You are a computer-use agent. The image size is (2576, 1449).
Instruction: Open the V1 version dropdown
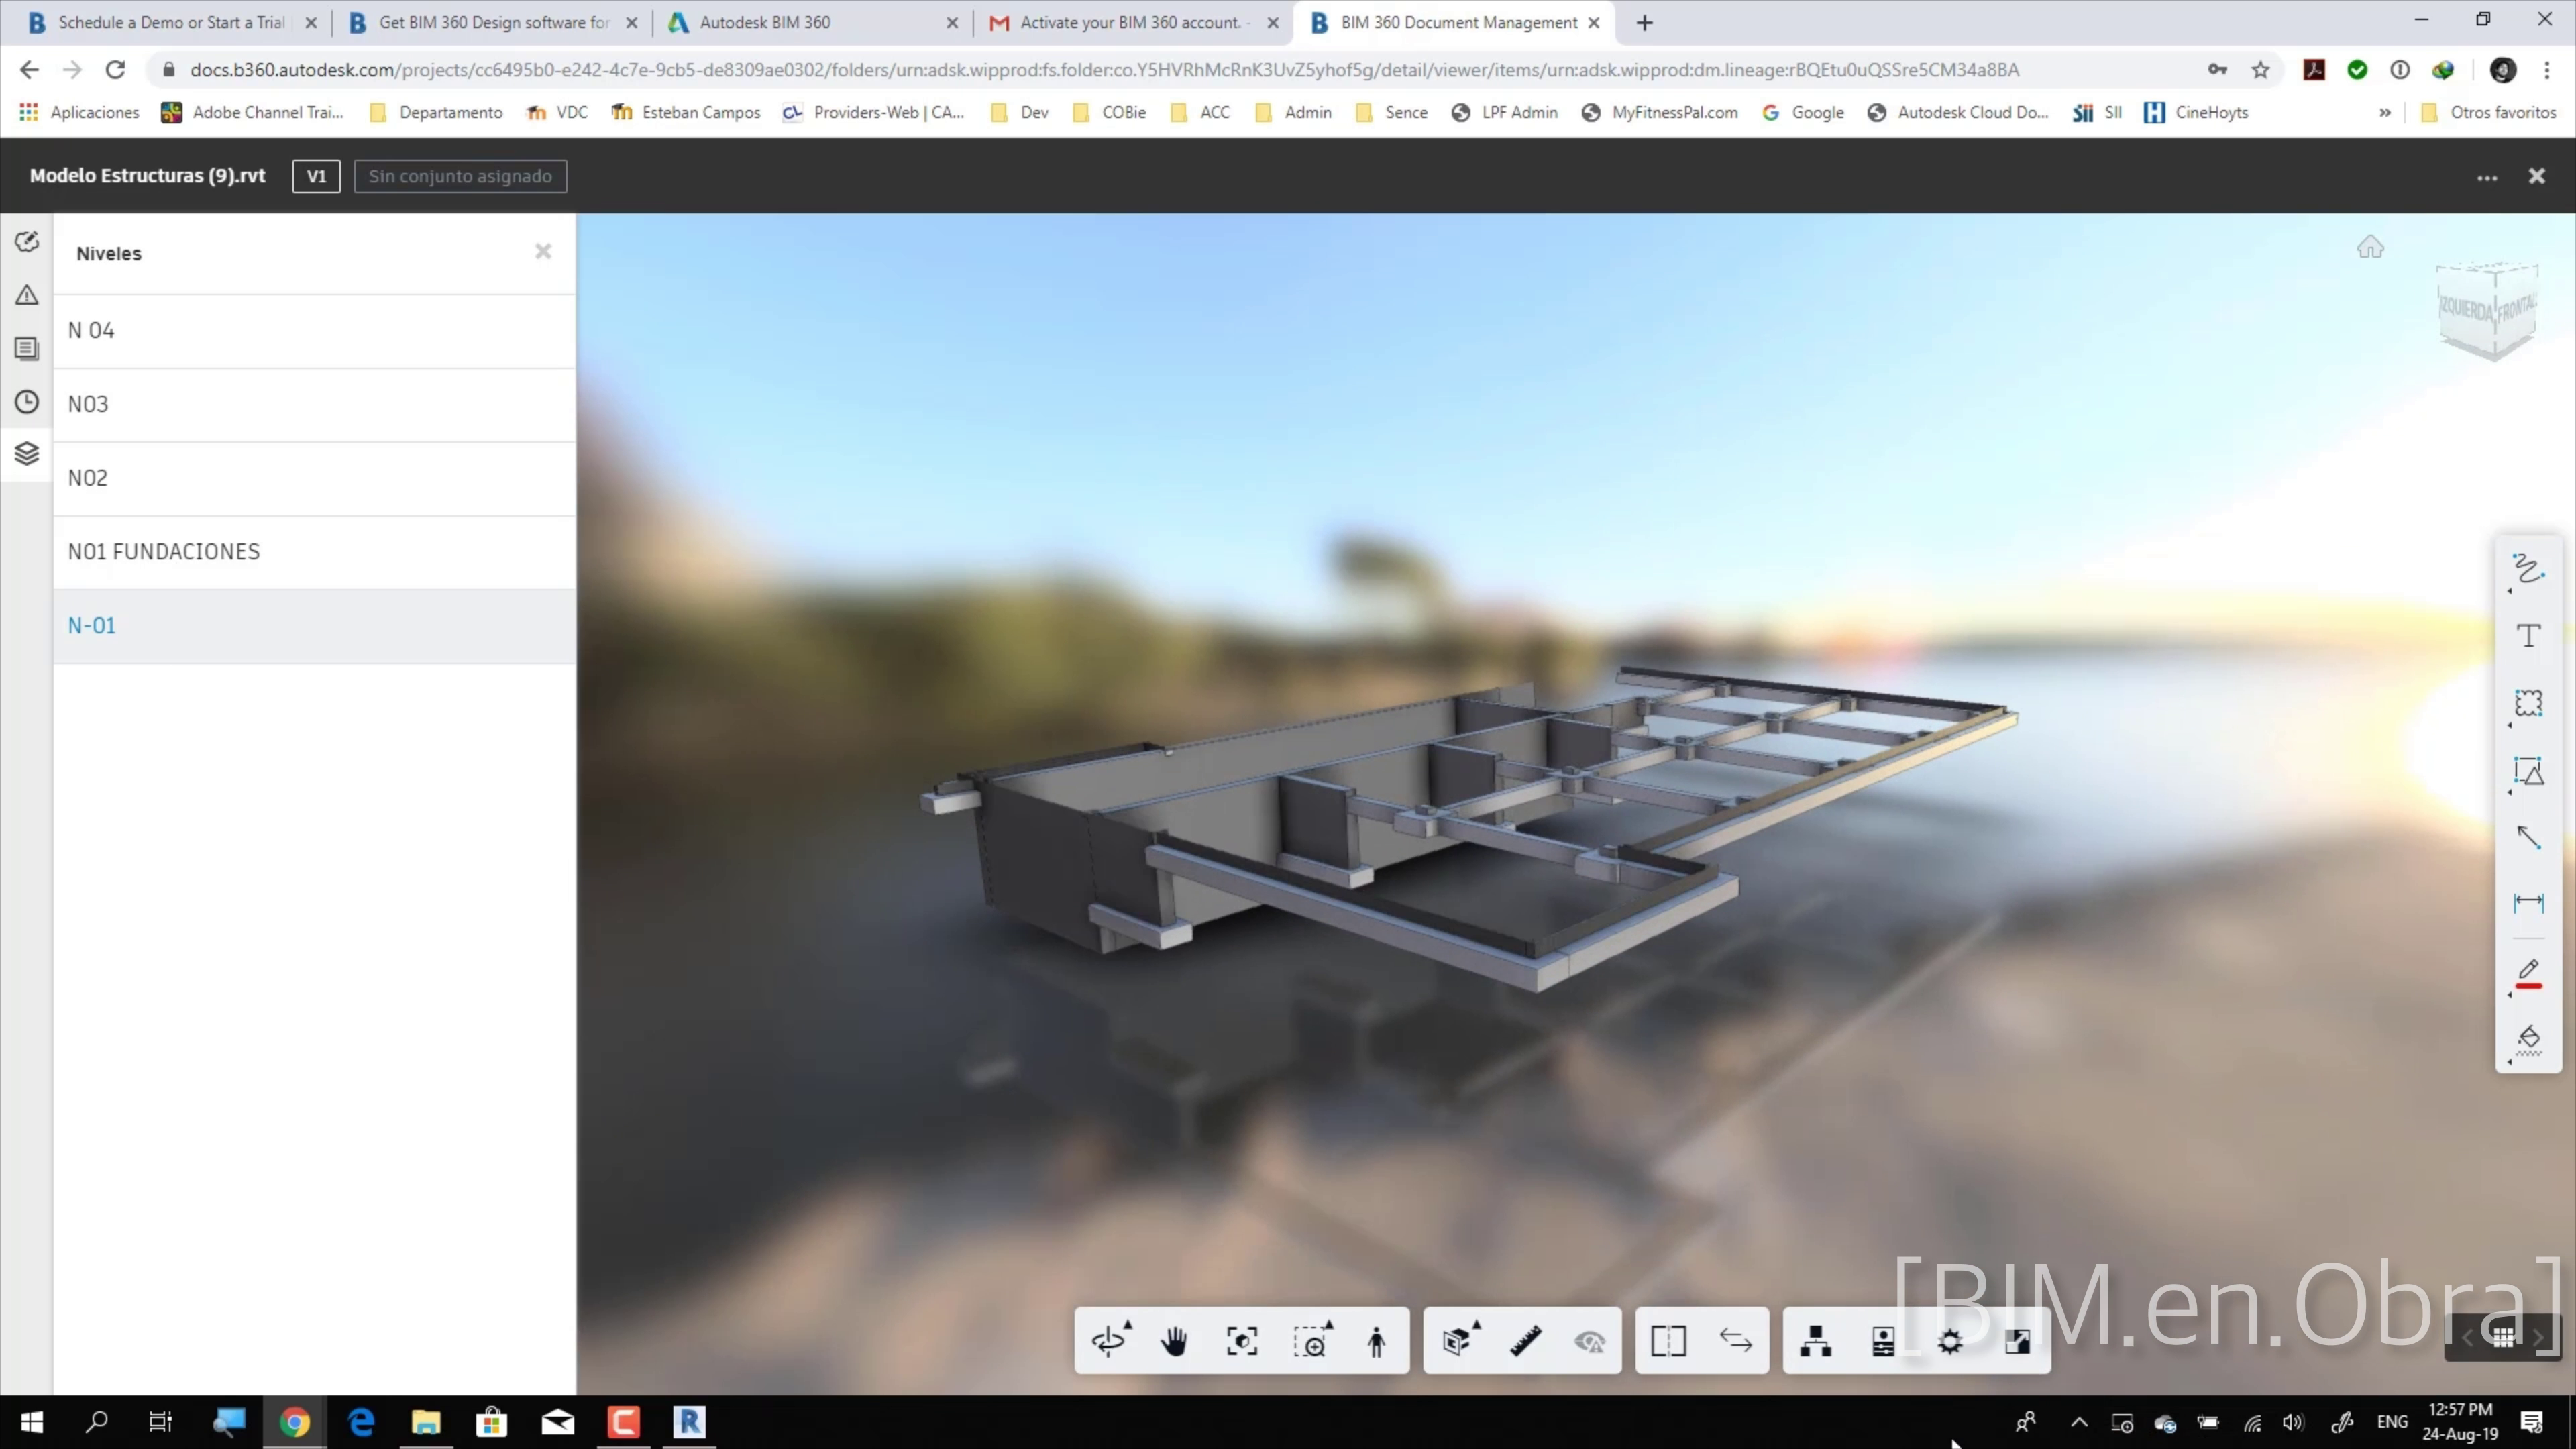coord(316,176)
